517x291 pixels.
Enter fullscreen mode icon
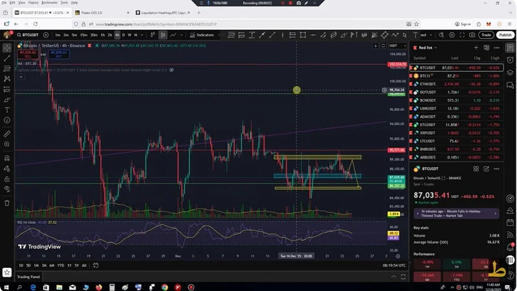click(462, 35)
